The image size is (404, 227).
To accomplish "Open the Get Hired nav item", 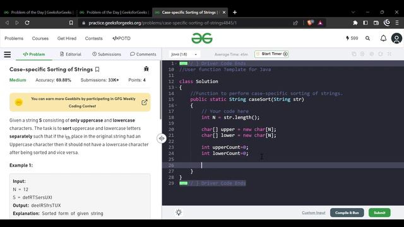I will point(67,38).
